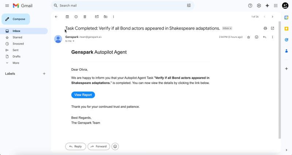Open the main menu hamburger icon
This screenshot has height=155, width=292.
[7, 5]
